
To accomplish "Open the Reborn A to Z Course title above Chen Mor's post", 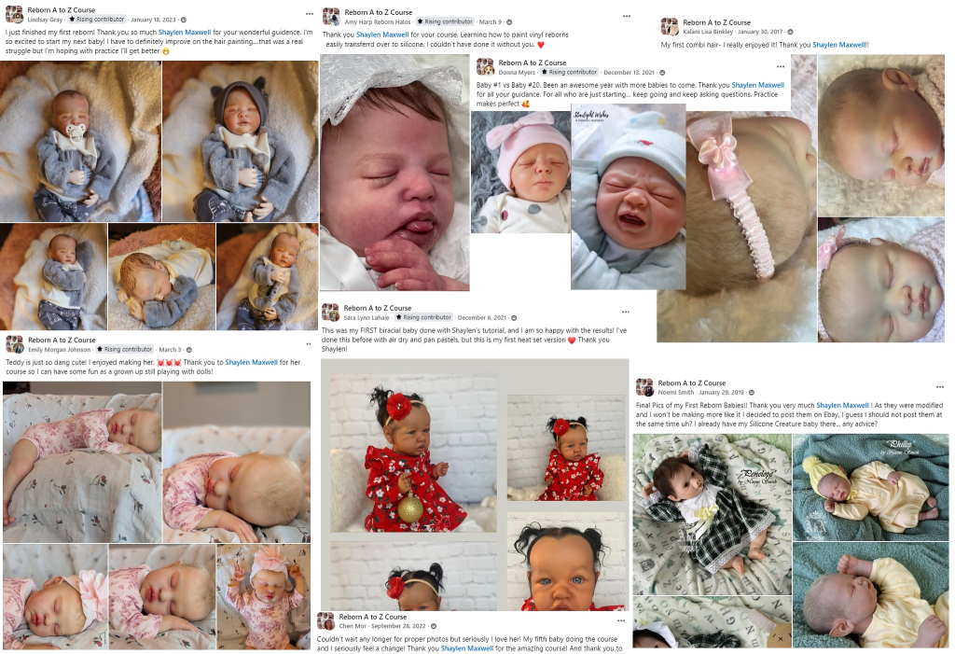I will click(x=373, y=617).
